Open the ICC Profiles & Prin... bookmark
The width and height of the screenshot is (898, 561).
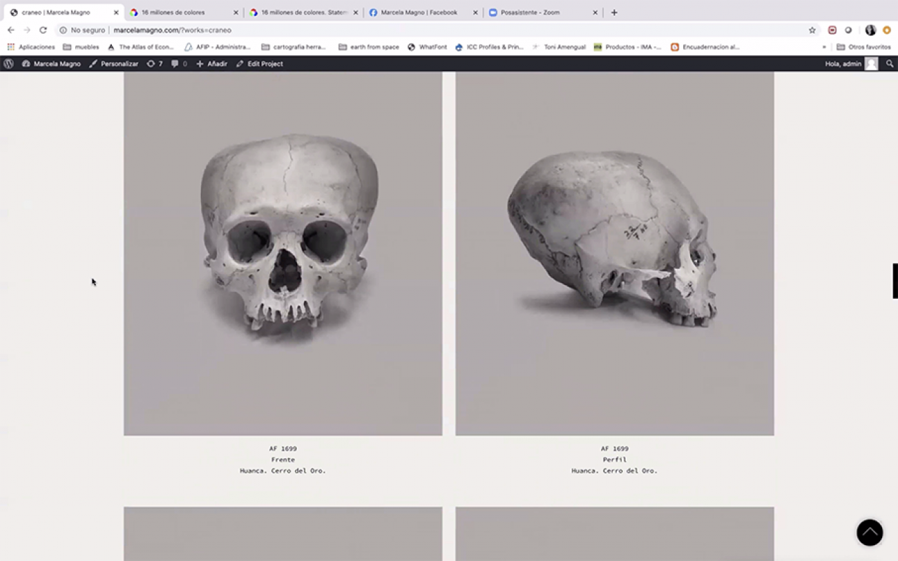(489, 47)
